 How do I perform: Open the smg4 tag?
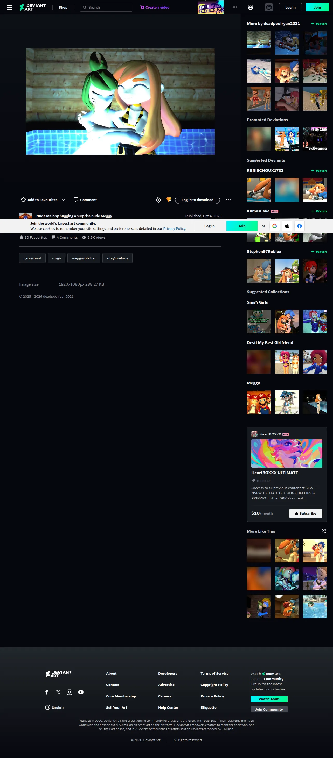pos(57,258)
